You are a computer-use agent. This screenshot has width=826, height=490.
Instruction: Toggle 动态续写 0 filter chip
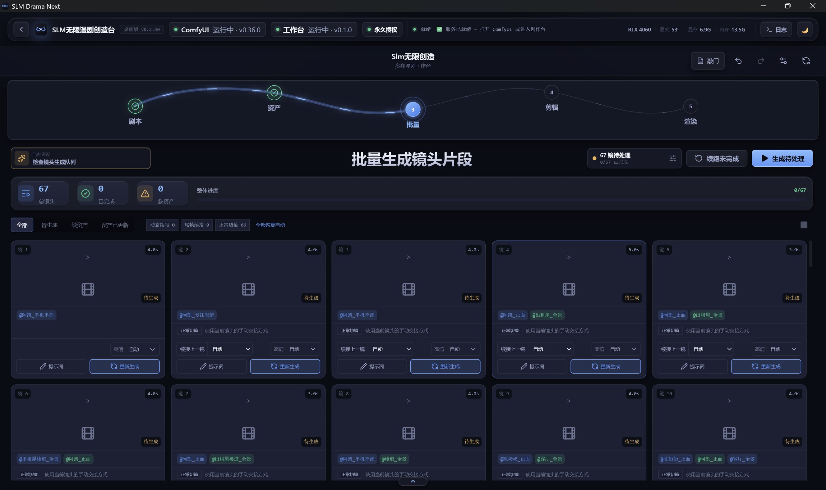[x=162, y=225]
